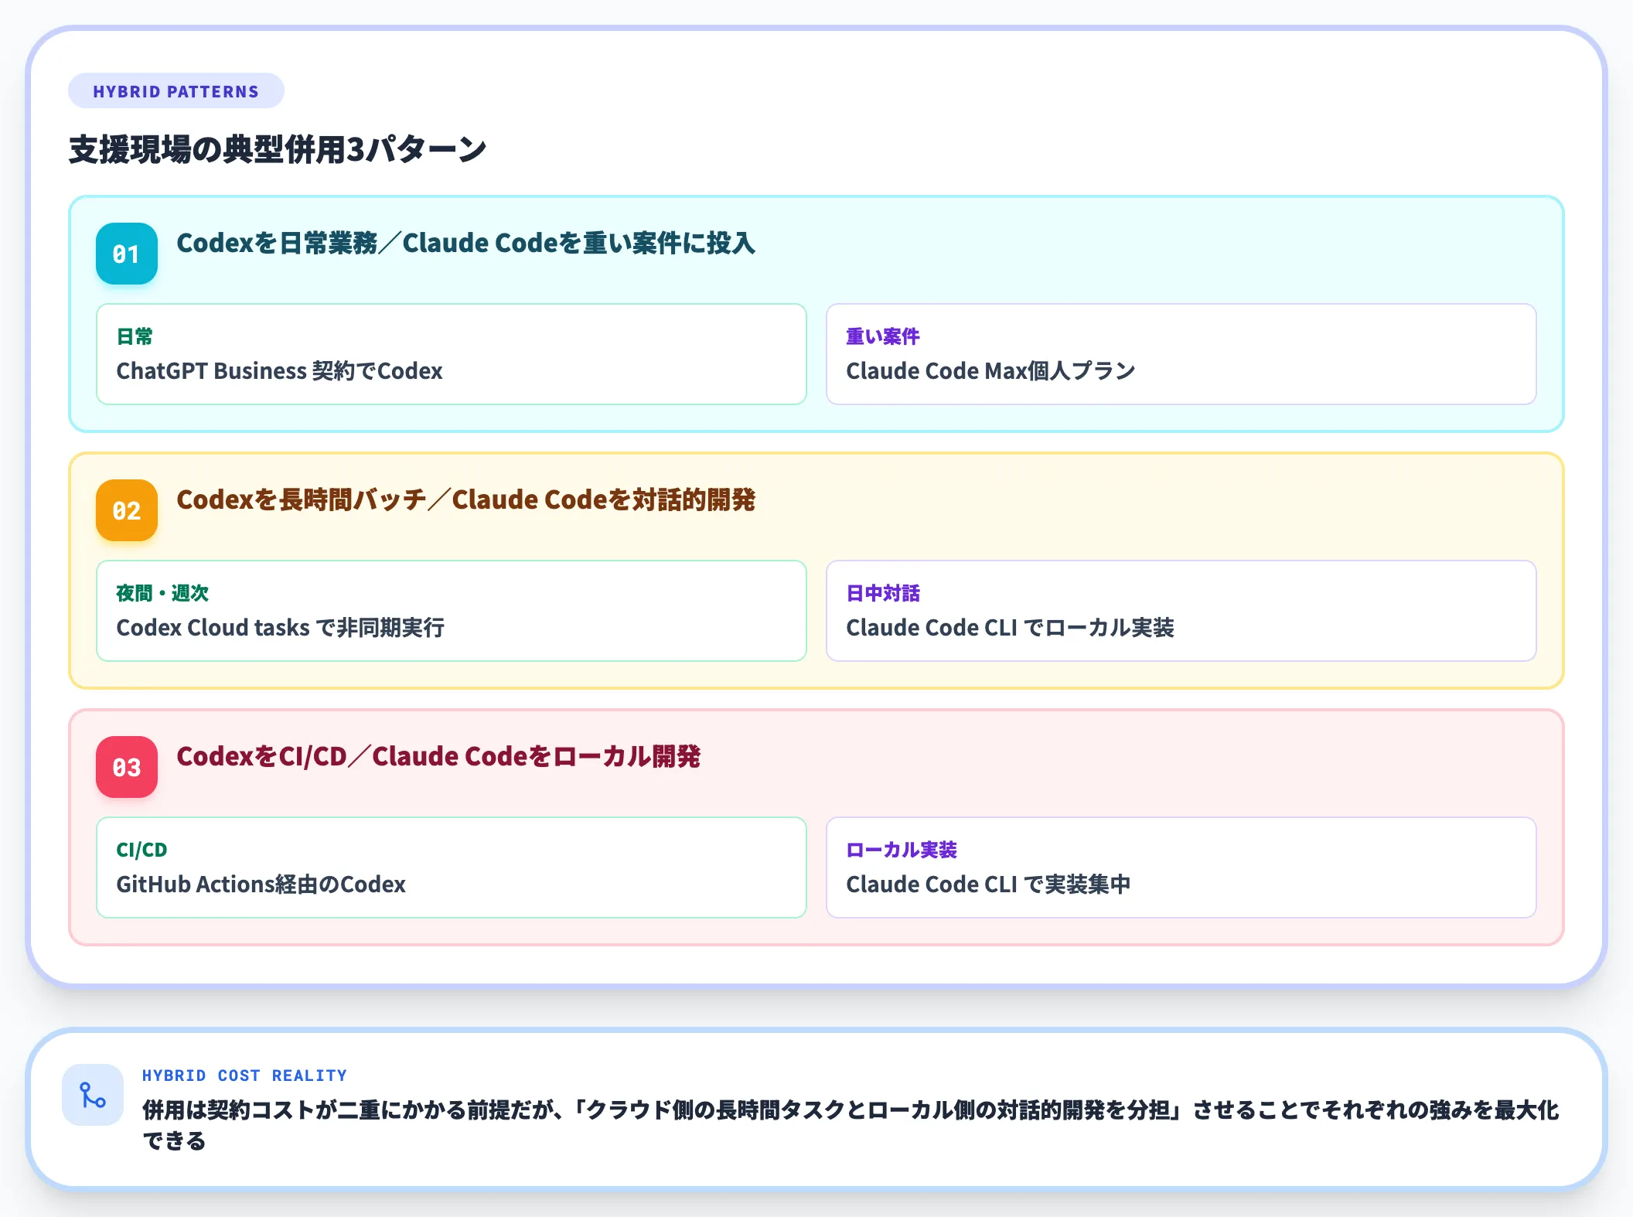Open the Claude Code Max個人プラン card
The height and width of the screenshot is (1217, 1633).
[1181, 354]
